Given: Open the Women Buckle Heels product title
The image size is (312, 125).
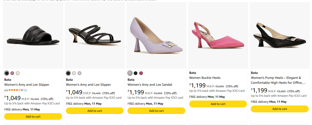Looking at the screenshot, I should click(x=205, y=78).
